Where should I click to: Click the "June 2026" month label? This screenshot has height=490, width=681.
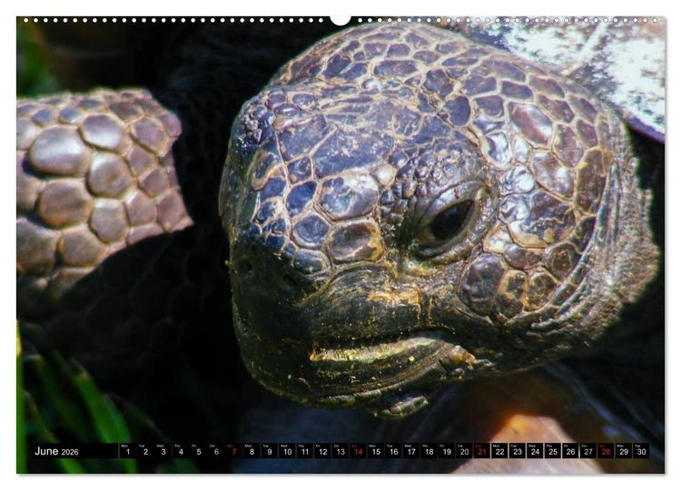[56, 451]
